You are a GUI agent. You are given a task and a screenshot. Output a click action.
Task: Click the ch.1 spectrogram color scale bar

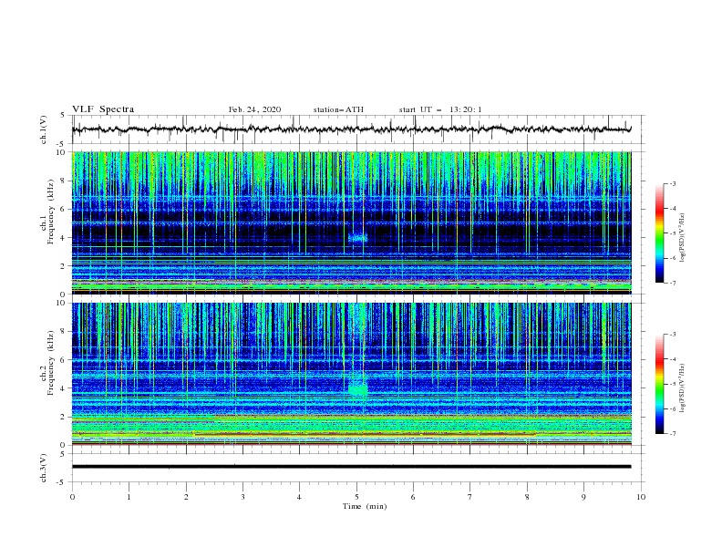click(x=659, y=232)
